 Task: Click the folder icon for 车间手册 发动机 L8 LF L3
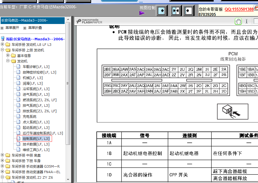(8, 45)
